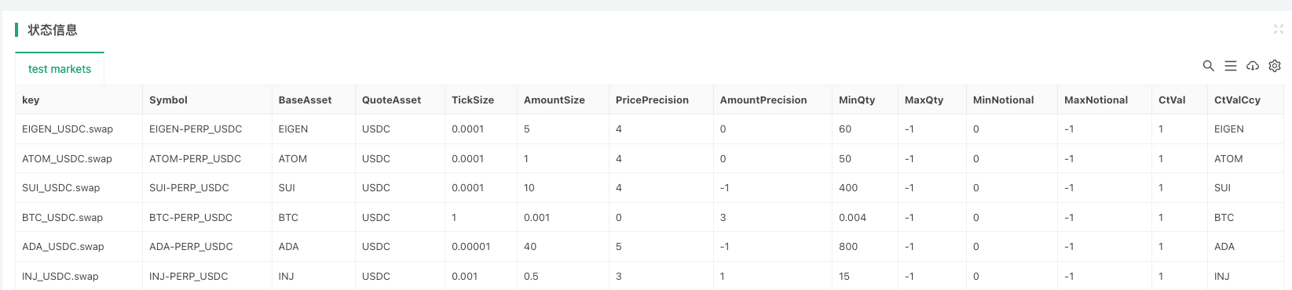
Task: Click the CtValCcy column header
Action: pyautogui.click(x=1237, y=100)
